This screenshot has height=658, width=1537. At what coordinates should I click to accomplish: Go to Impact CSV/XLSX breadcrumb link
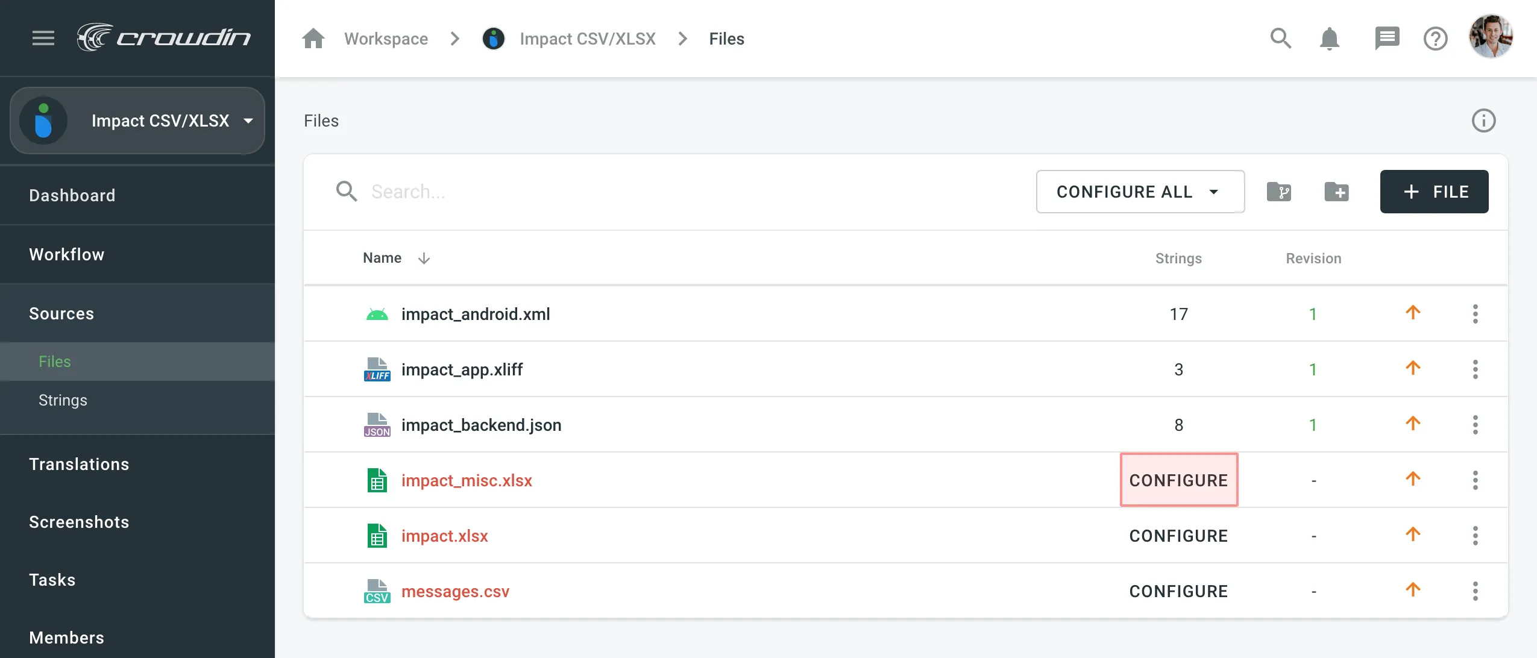pyautogui.click(x=588, y=39)
